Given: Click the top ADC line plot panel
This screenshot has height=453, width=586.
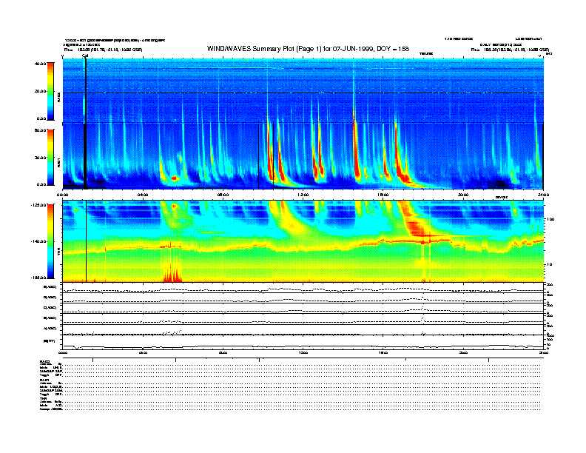Looking at the screenshot, I should pos(303,288).
